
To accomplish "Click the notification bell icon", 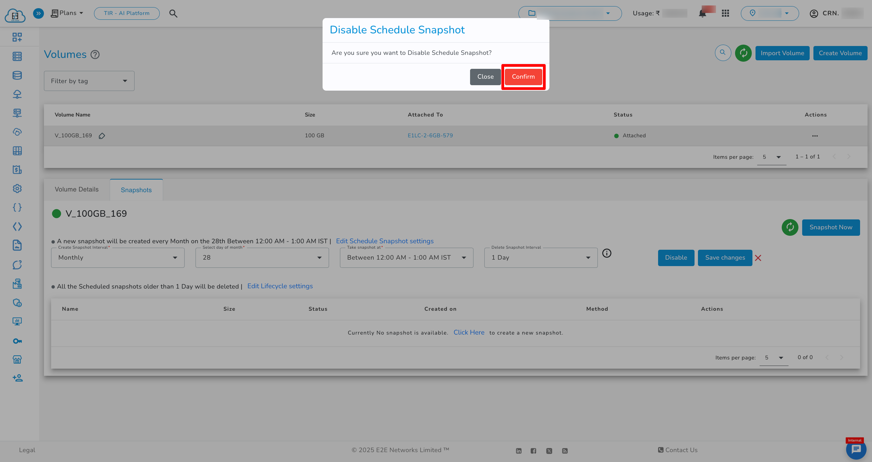I will [702, 14].
